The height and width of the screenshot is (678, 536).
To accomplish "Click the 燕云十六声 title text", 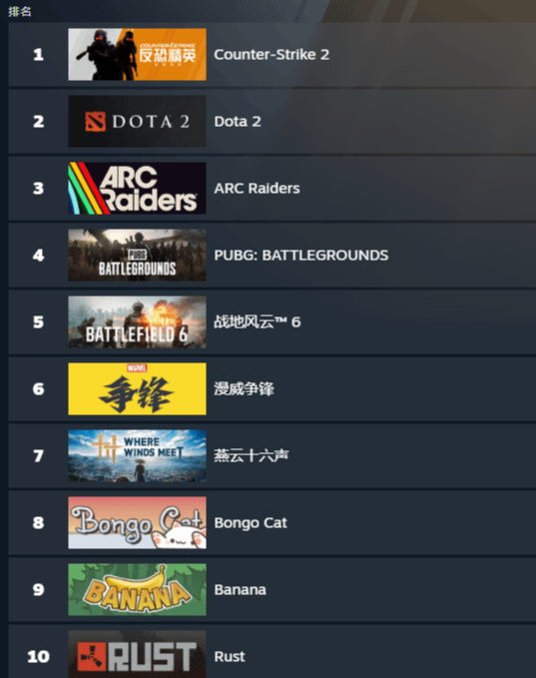I will 252,455.
